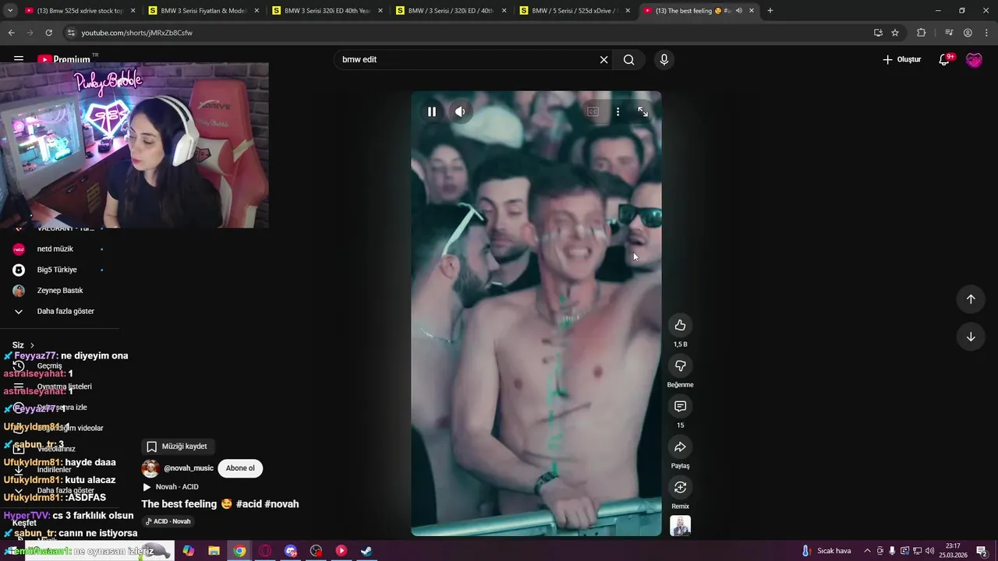This screenshot has width=998, height=561.
Task: Open File Explorer from the taskbar
Action: coord(214,551)
